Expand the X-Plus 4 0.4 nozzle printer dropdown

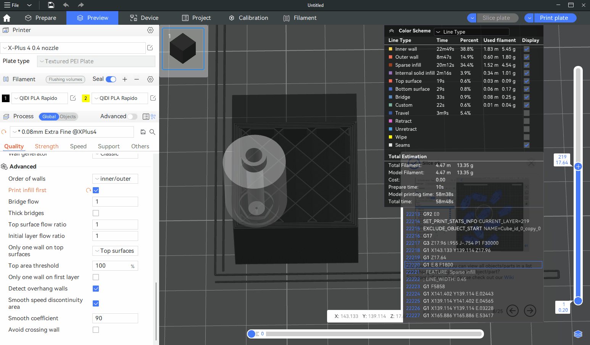coord(73,48)
